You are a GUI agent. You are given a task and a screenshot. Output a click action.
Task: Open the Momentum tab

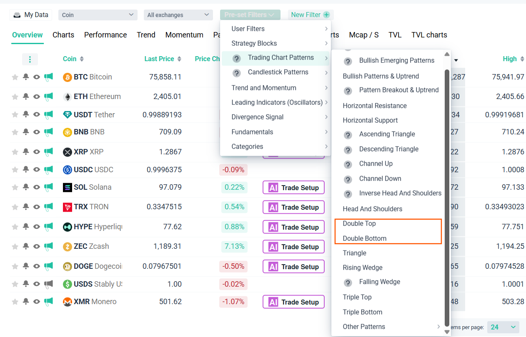[x=184, y=35]
